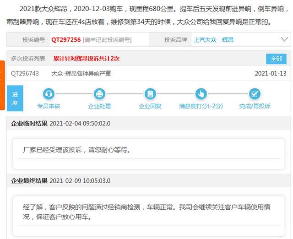Expand the 投诉品牌 dropdown chevron
The image size is (293, 239).
coord(284,39)
